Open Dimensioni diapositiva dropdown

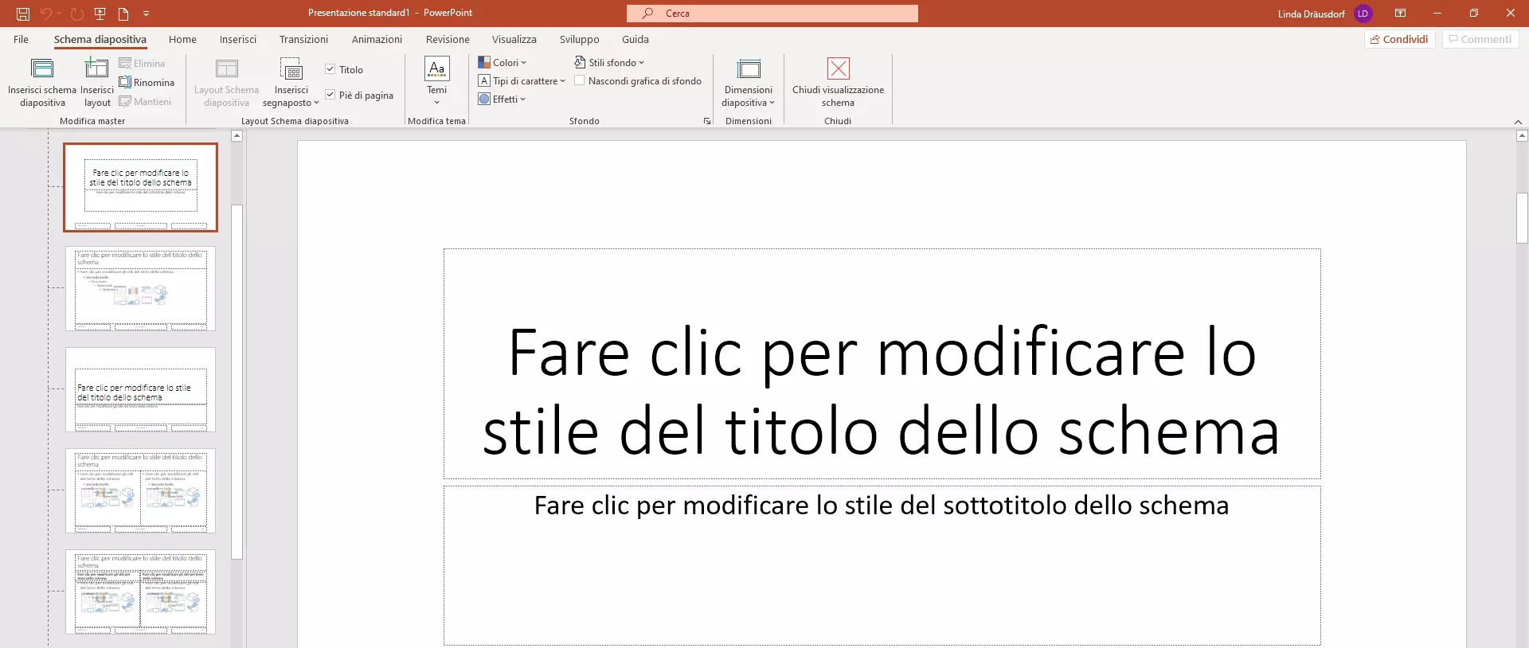[749, 82]
